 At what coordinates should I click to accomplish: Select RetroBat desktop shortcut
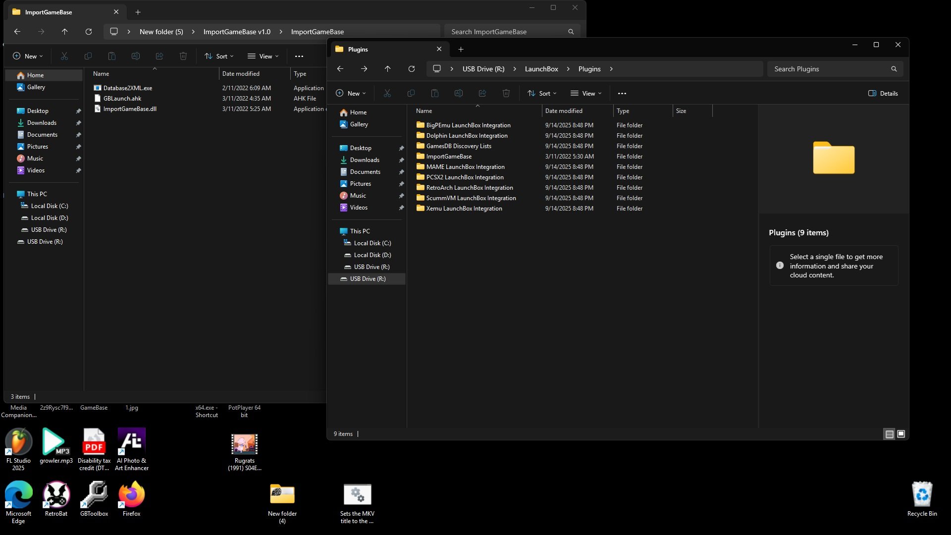(x=56, y=498)
